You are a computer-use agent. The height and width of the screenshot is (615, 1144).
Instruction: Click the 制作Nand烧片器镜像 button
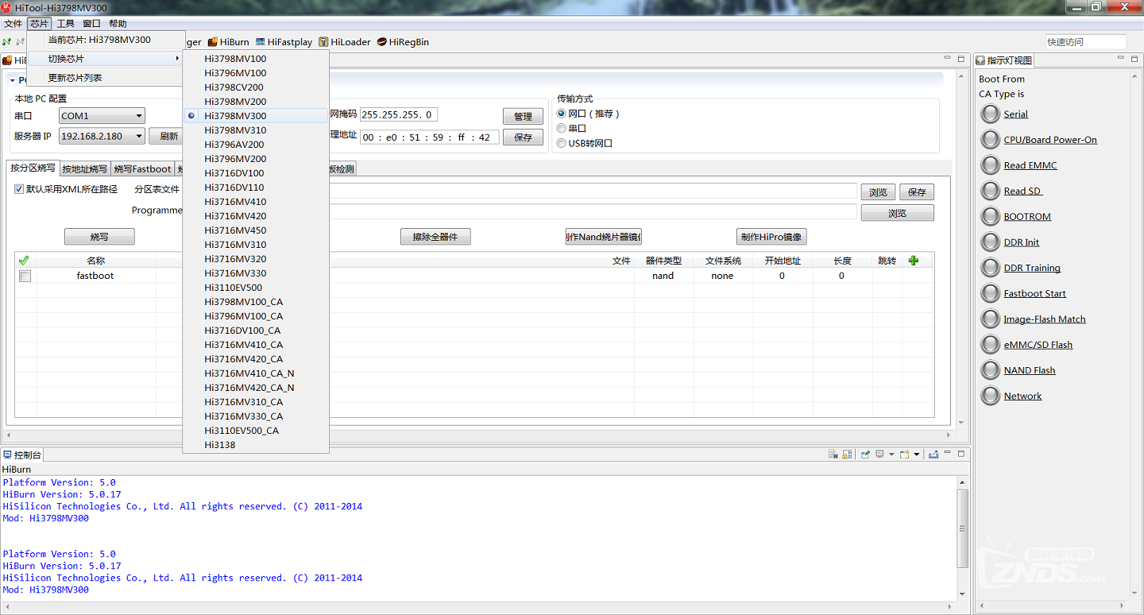click(603, 237)
